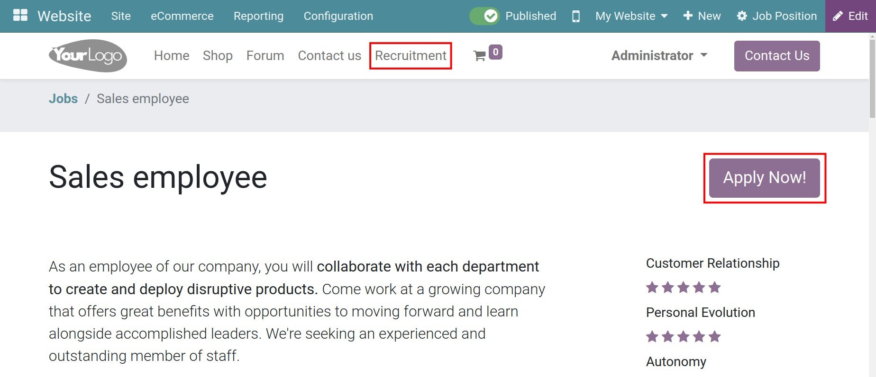876x377 pixels.
Task: Open the eCommerce menu
Action: [x=182, y=16]
